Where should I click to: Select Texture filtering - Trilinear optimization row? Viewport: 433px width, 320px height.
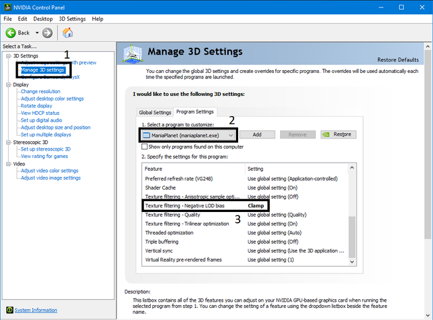246,224
